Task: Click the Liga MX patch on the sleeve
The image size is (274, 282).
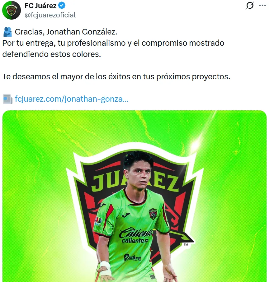Action: tap(98, 221)
